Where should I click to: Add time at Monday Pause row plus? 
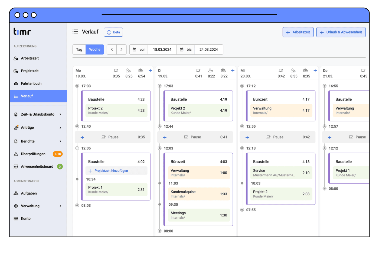coord(82,137)
